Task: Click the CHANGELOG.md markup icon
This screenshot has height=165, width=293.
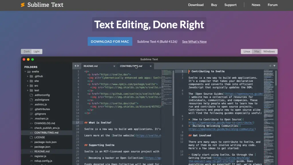Action: pyautogui.click(x=31, y=123)
